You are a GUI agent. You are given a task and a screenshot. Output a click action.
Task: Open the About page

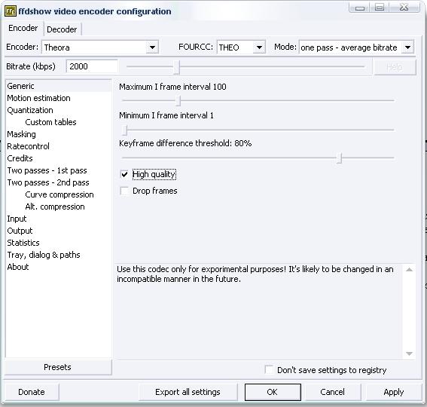click(x=18, y=267)
